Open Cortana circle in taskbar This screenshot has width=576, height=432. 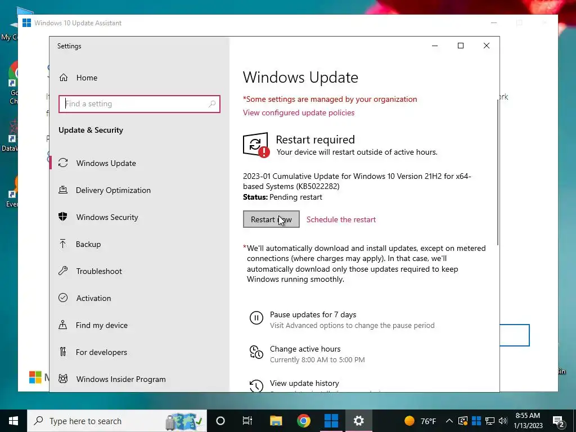pos(220,421)
